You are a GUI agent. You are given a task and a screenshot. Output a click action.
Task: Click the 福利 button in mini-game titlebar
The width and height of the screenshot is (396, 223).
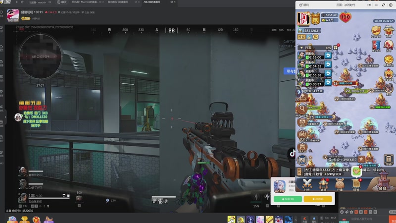point(304,5)
